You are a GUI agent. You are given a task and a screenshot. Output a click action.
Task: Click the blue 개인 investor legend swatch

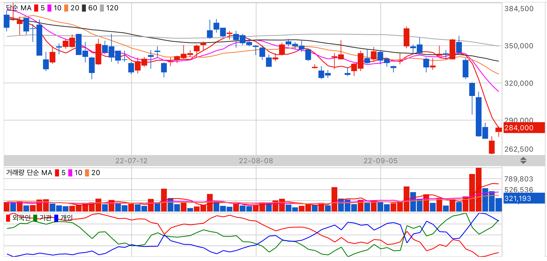[x=56, y=218]
